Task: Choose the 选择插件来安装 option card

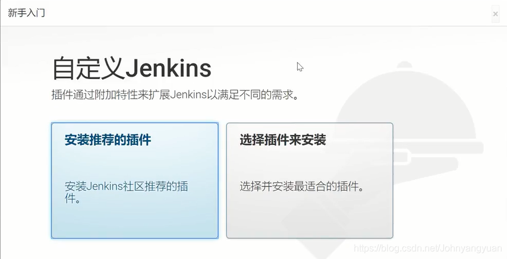Action: 310,181
